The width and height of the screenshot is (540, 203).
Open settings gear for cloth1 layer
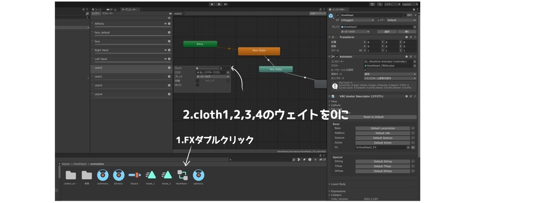point(169,76)
